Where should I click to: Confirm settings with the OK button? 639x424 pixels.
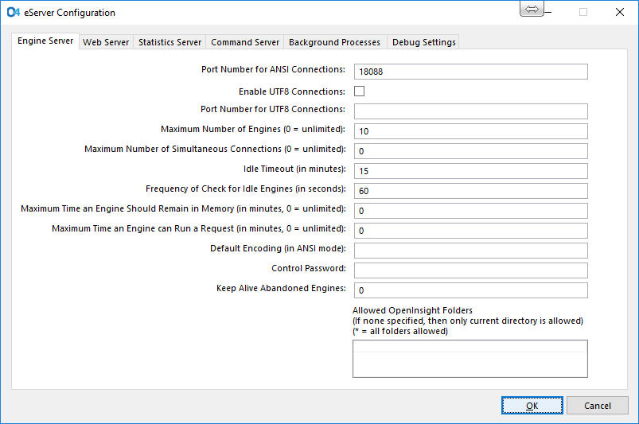(x=532, y=405)
